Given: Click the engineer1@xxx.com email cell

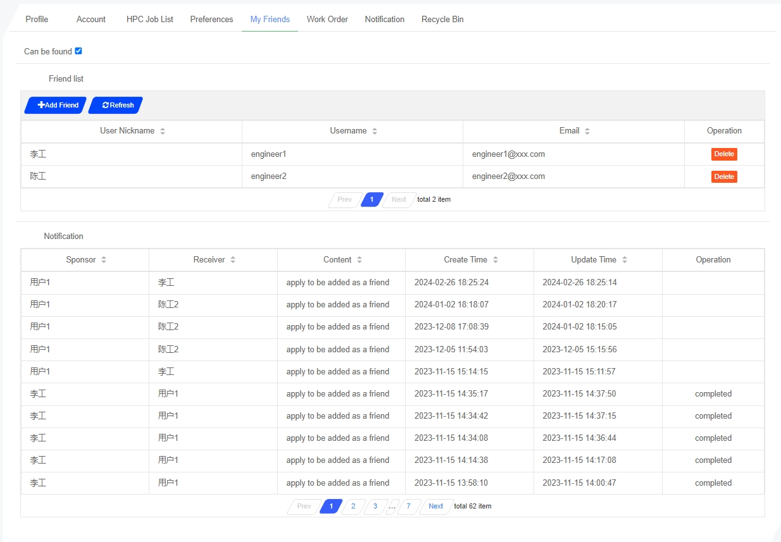Looking at the screenshot, I should [x=573, y=154].
